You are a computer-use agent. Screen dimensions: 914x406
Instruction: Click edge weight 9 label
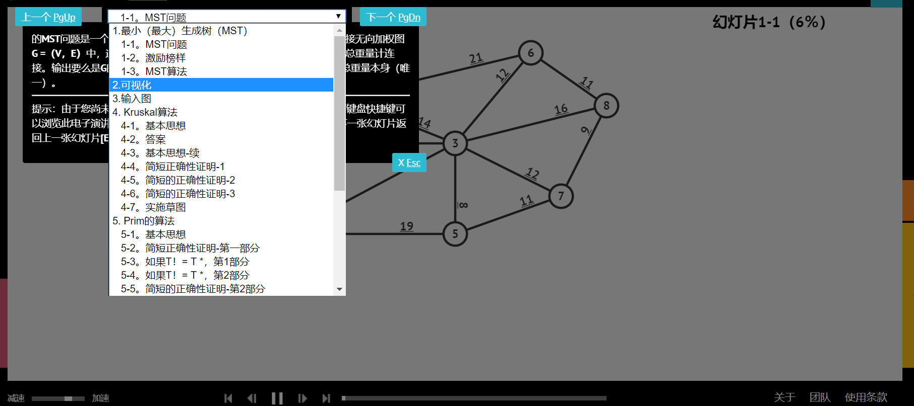click(585, 130)
